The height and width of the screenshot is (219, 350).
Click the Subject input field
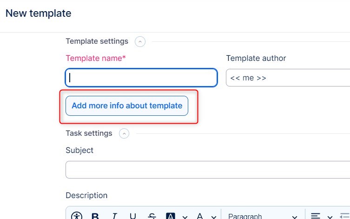pyautogui.click(x=208, y=170)
